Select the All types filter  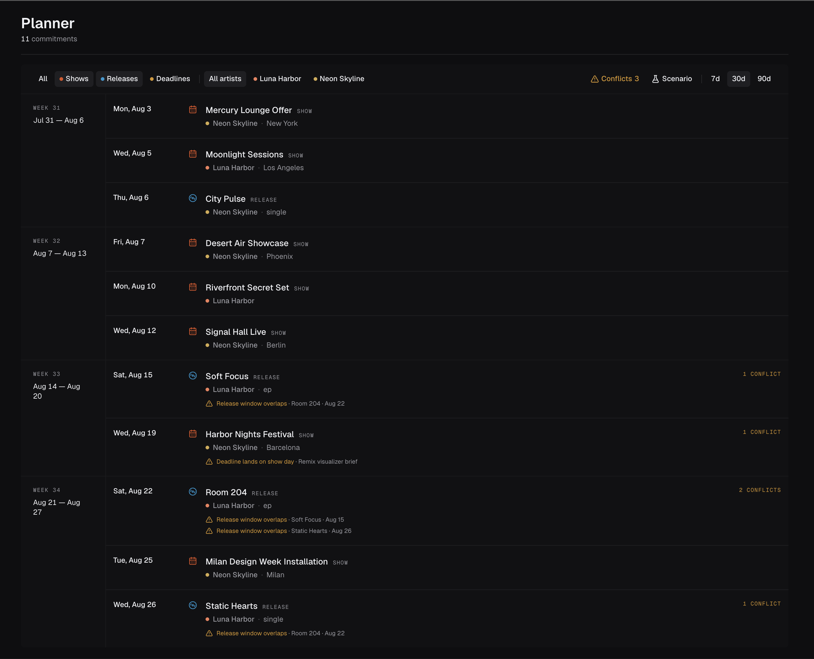tap(43, 79)
